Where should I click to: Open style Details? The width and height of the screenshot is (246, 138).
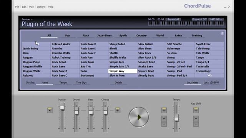(118, 82)
